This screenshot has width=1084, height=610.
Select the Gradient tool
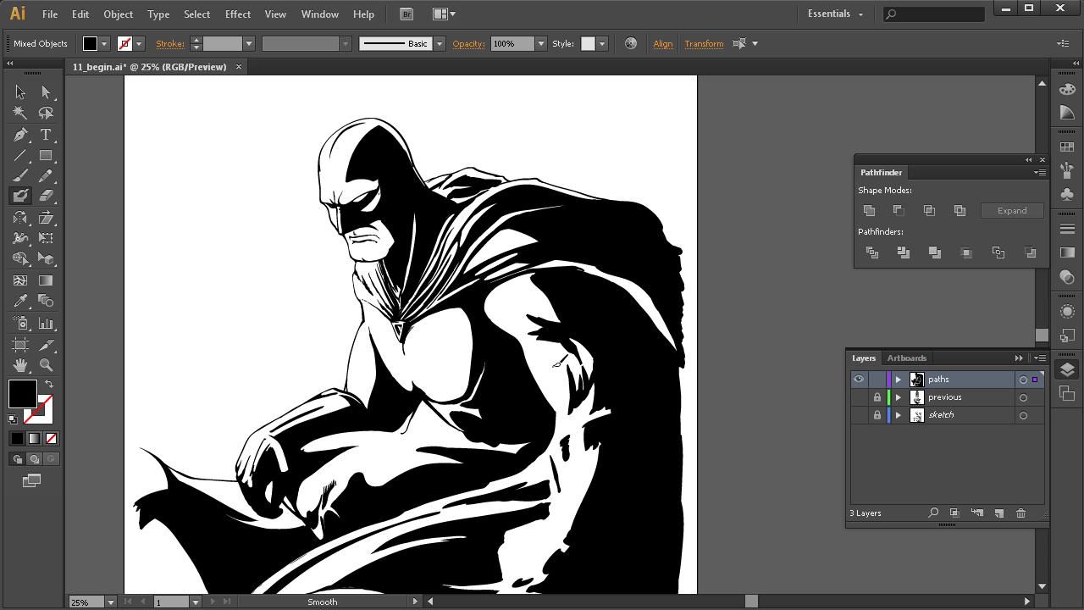click(x=46, y=280)
